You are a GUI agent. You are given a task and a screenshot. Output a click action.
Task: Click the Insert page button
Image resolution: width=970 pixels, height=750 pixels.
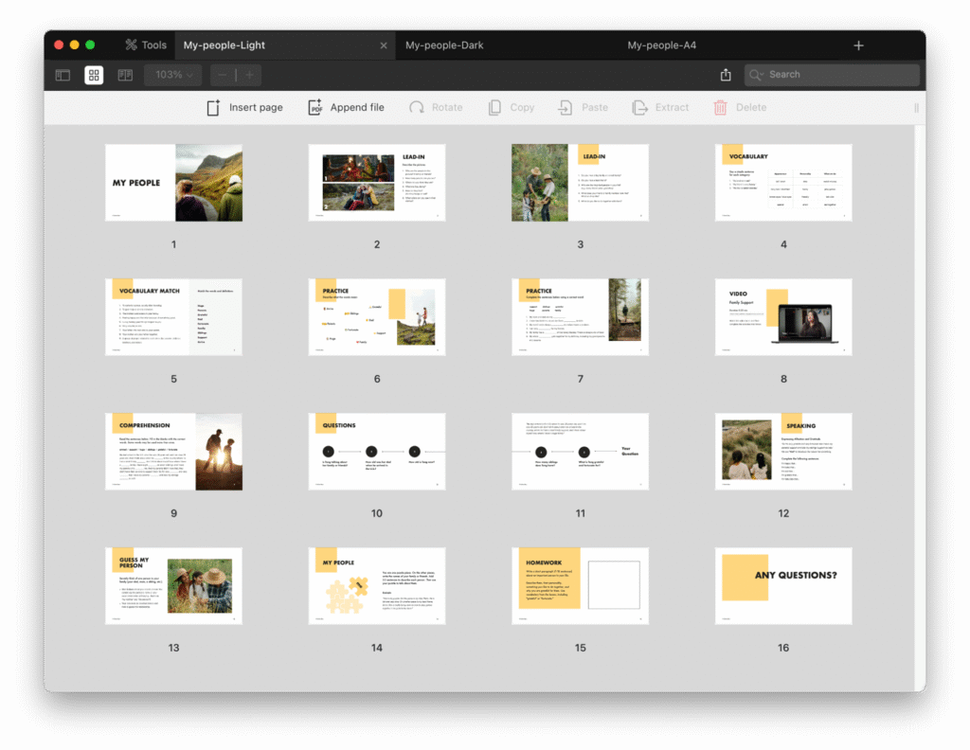click(x=244, y=108)
